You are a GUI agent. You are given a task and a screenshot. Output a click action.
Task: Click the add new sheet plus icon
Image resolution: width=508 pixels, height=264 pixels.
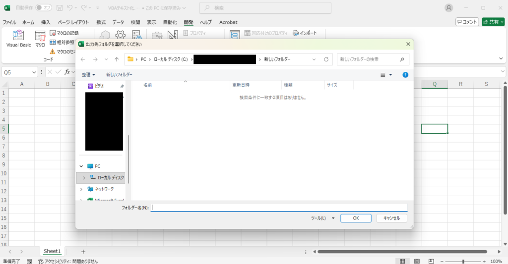[83, 252]
